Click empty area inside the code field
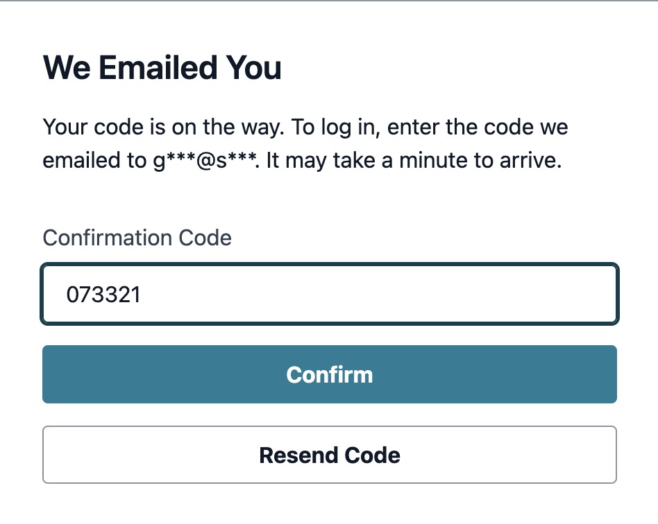658x524 pixels. point(378,294)
